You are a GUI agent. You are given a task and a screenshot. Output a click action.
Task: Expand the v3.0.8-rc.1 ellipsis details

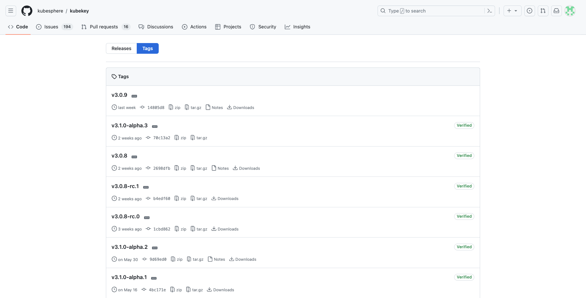pos(146,187)
